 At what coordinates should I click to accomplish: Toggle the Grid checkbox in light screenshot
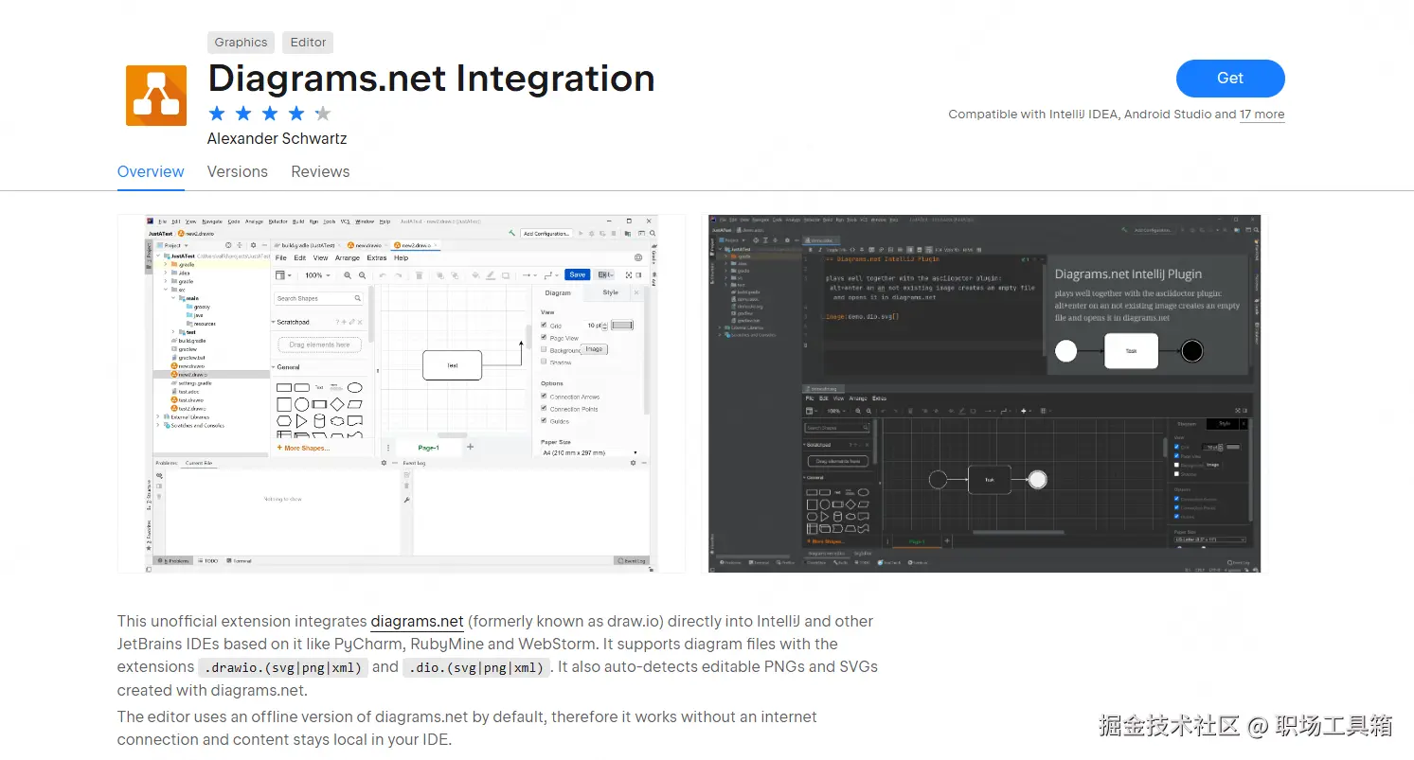pyautogui.click(x=544, y=325)
